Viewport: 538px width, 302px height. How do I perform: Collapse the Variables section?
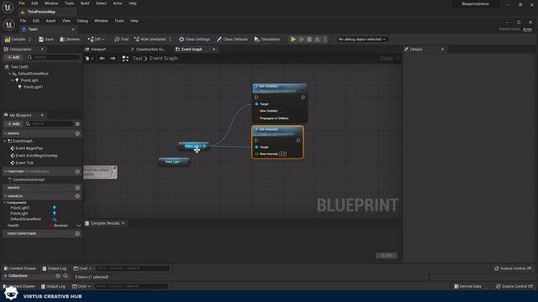(x=6, y=196)
